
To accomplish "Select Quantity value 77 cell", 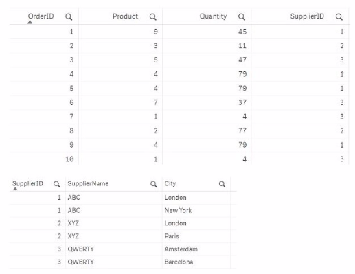I will 242,130.
